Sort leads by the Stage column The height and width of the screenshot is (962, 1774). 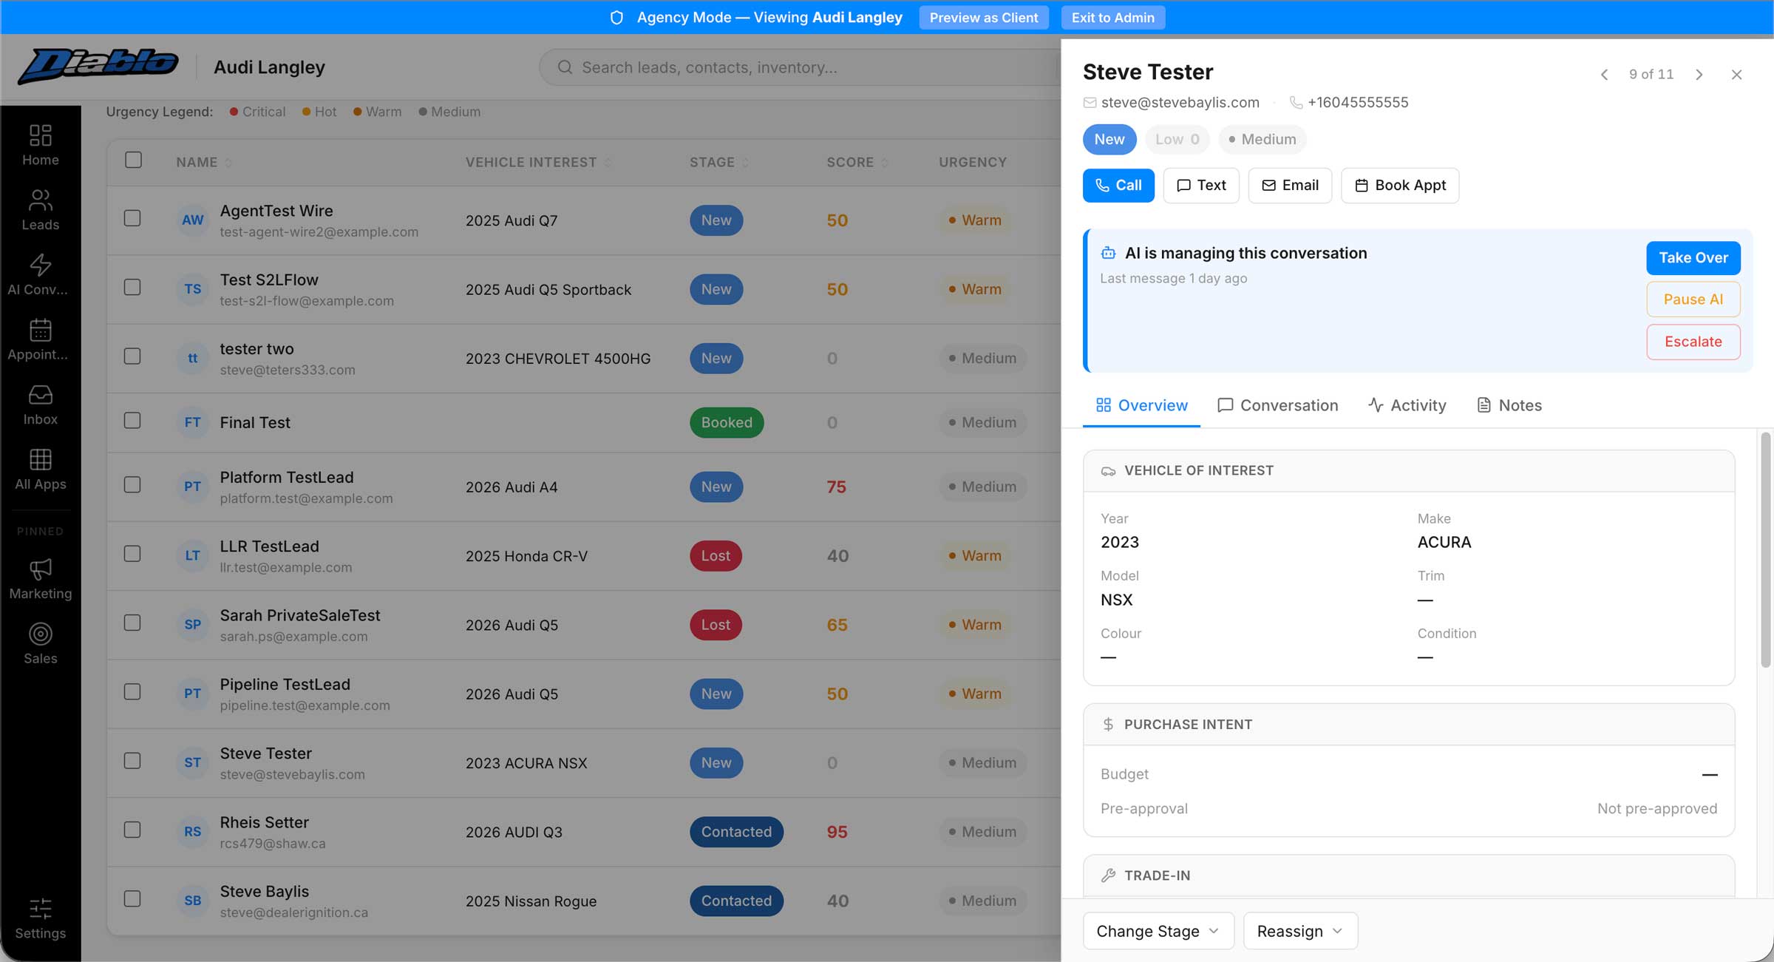719,162
